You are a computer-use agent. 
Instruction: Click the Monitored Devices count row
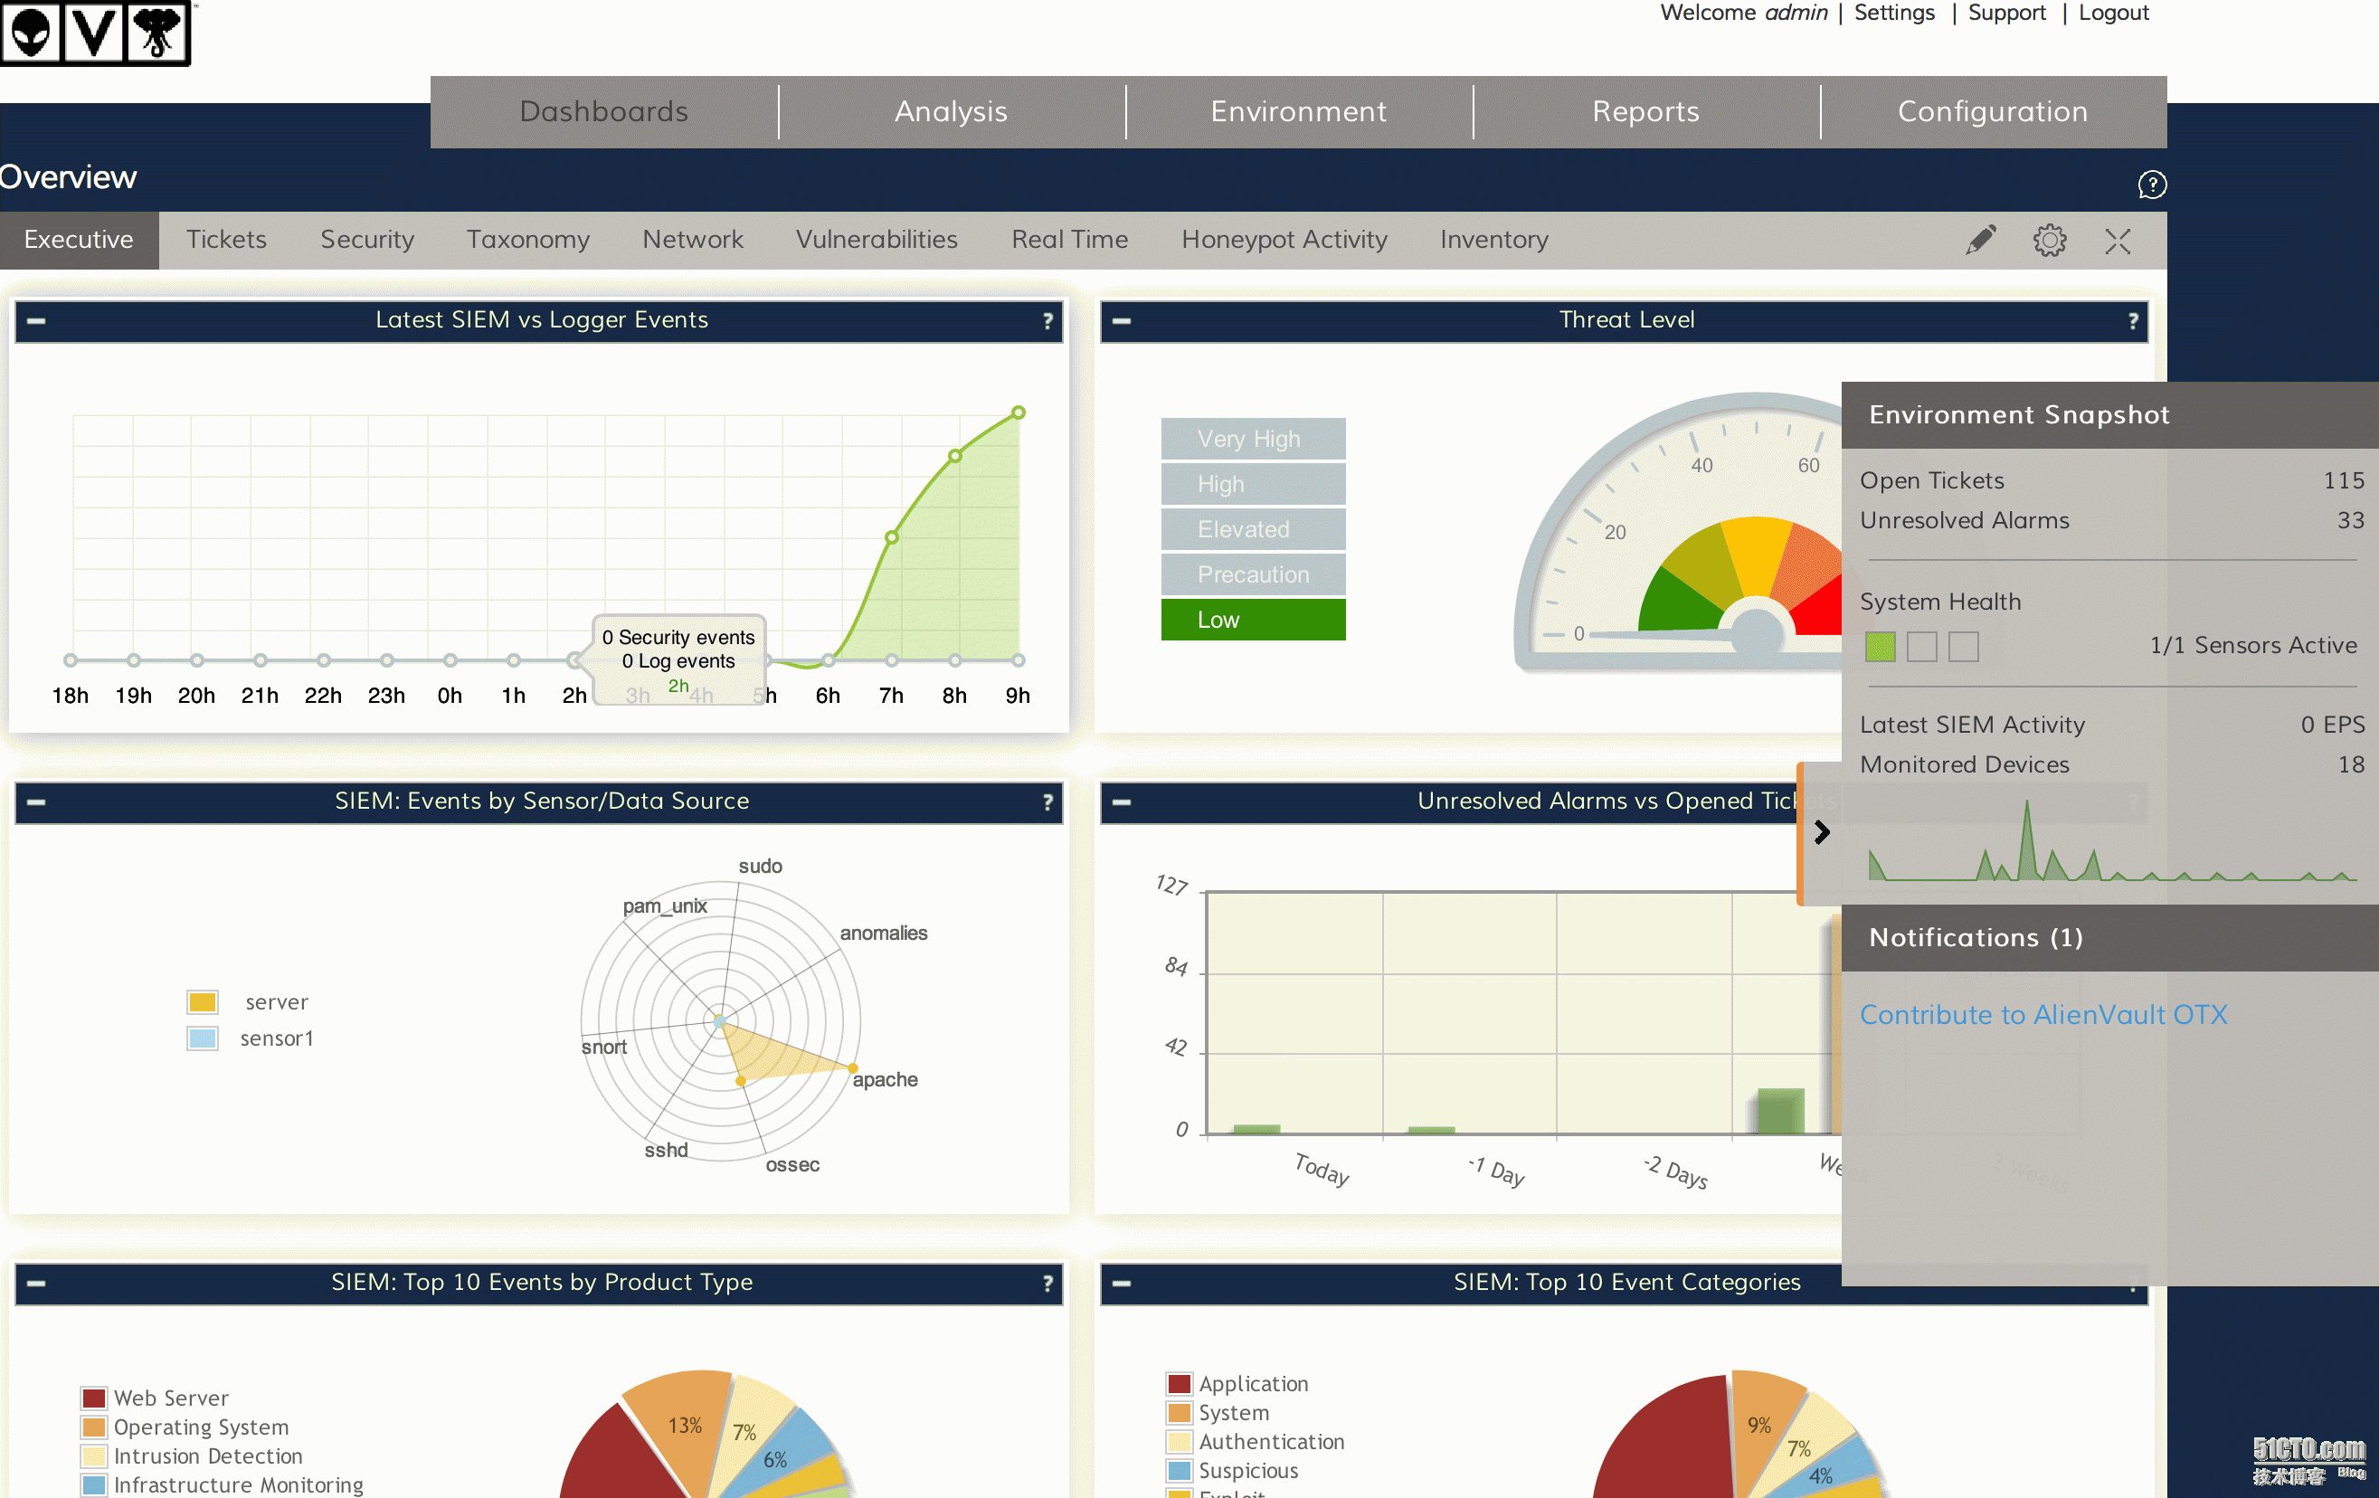[x=2111, y=764]
